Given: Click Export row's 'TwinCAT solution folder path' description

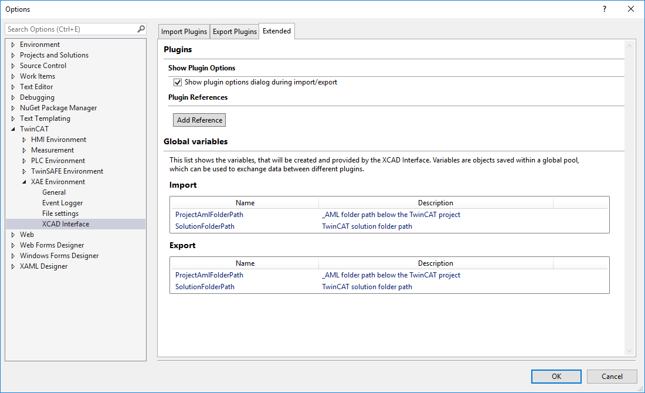Looking at the screenshot, I should [x=367, y=287].
